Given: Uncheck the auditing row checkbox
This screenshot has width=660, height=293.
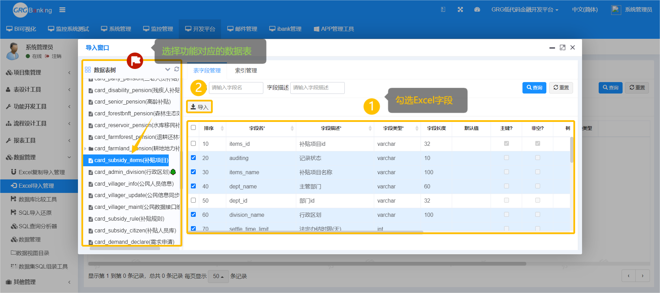Looking at the screenshot, I should click(x=193, y=158).
